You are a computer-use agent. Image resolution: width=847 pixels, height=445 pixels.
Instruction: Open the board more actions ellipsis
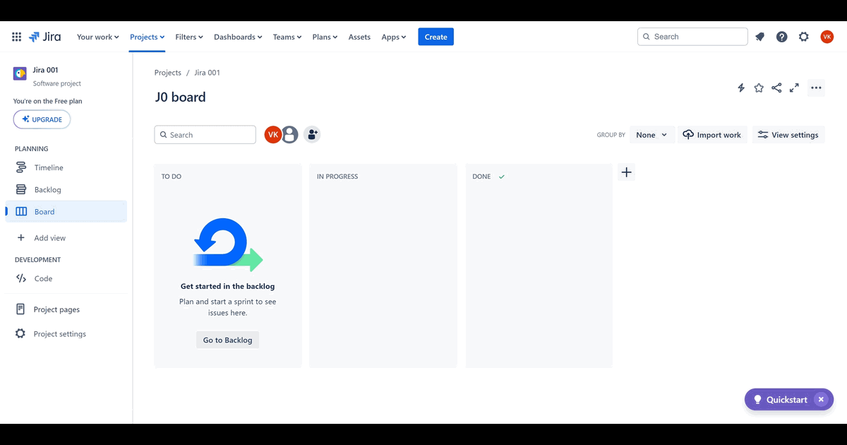pos(816,88)
